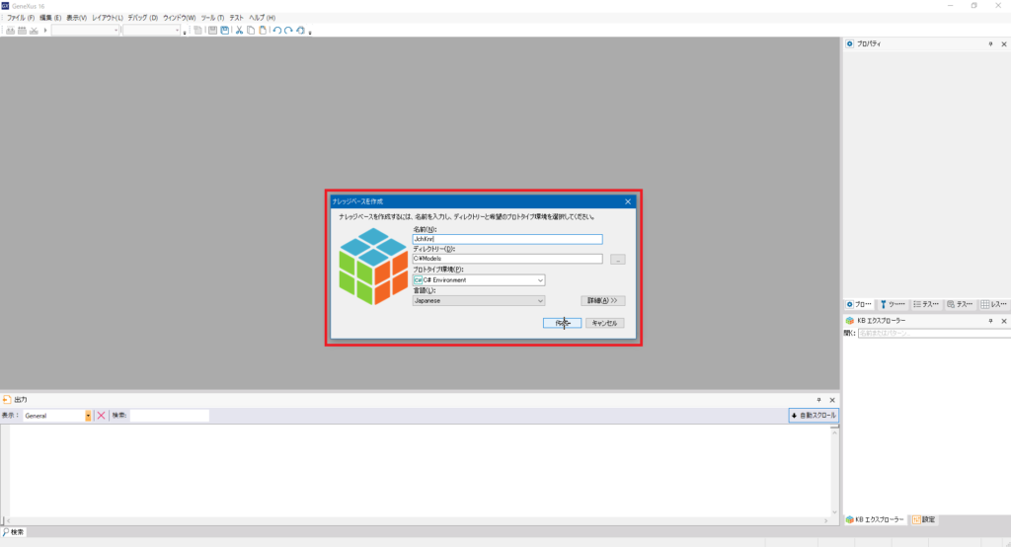Toggle the 自動スクロール auto-scroll button

[814, 416]
